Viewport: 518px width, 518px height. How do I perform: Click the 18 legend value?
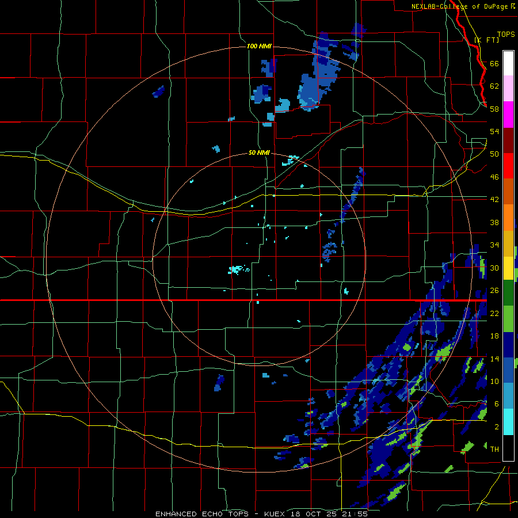(494, 336)
